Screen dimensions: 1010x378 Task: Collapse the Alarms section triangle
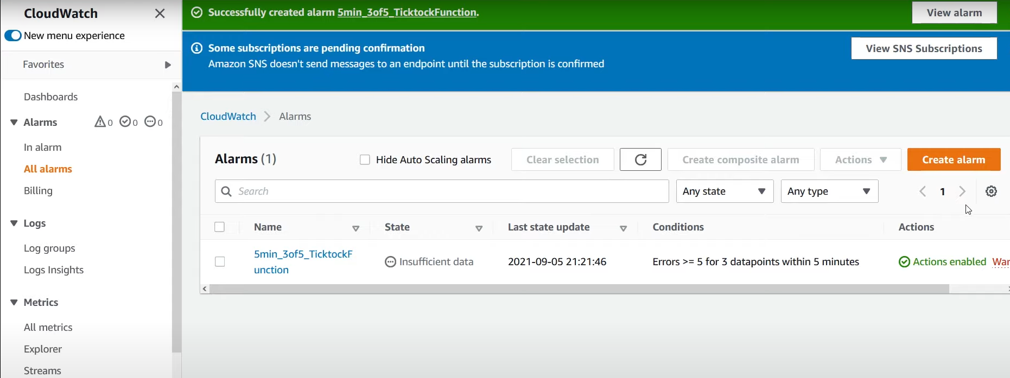[x=14, y=123]
